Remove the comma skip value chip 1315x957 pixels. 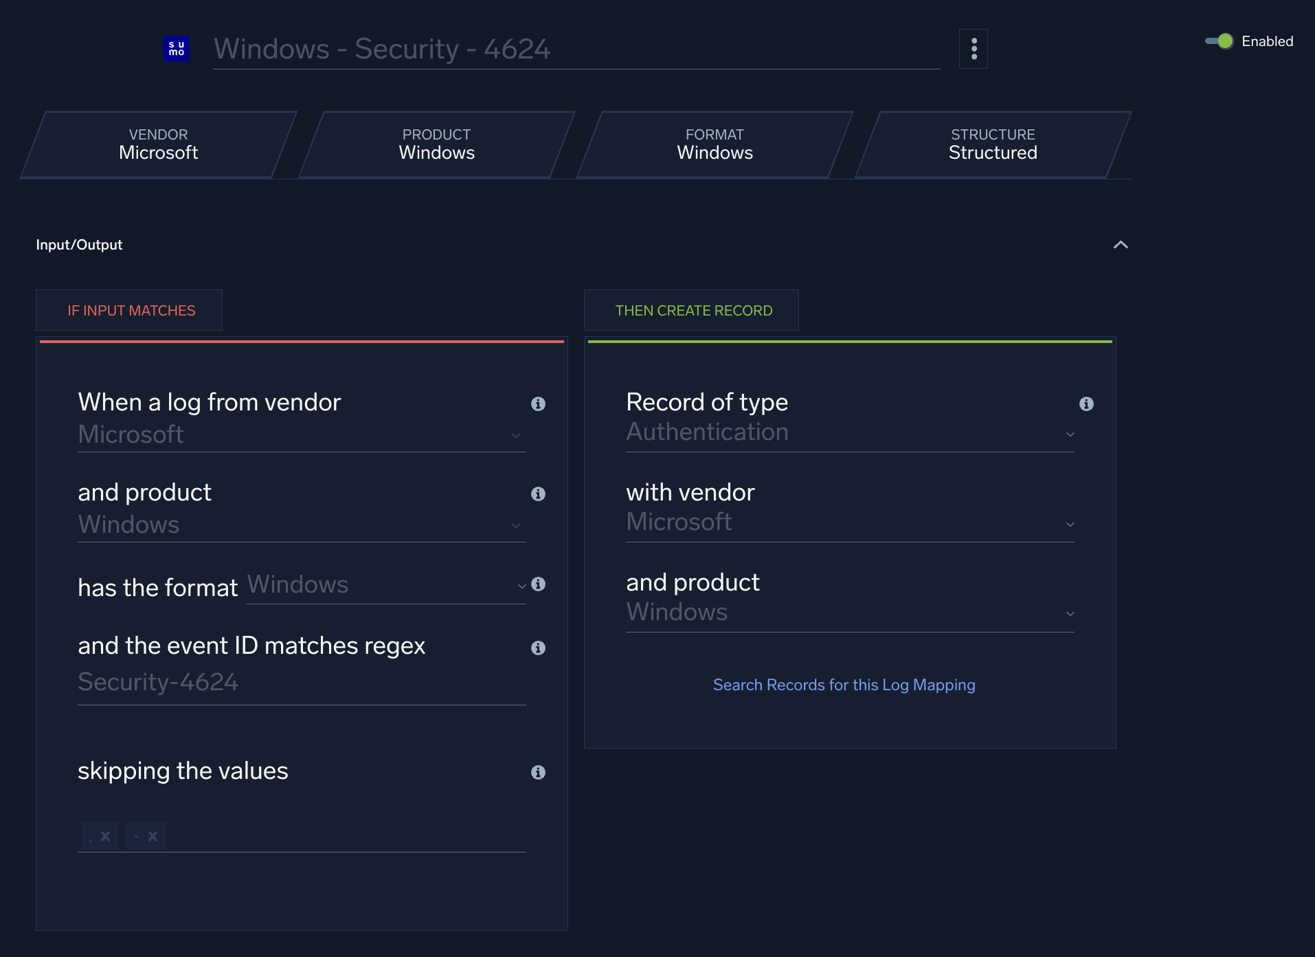coord(105,837)
